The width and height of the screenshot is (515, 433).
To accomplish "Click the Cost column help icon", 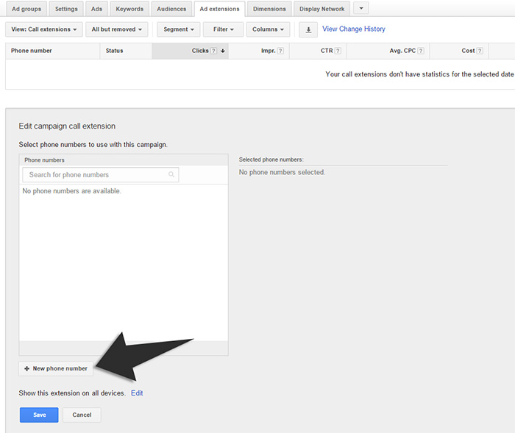I will 480,51.
